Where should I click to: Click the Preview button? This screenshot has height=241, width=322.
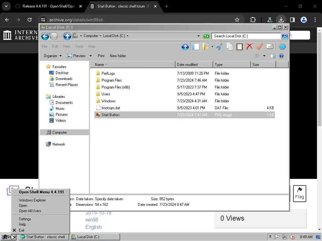pyautogui.click(x=76, y=56)
